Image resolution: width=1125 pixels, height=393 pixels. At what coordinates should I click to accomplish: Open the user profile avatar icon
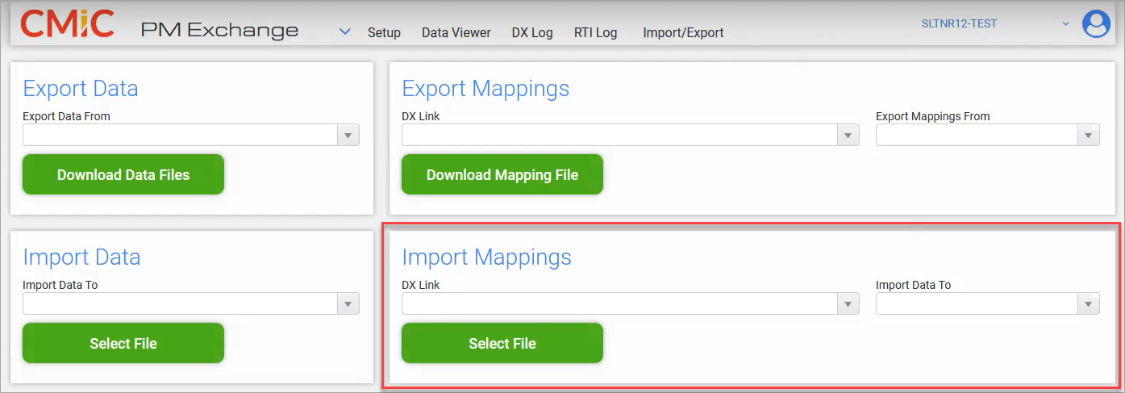(1096, 24)
